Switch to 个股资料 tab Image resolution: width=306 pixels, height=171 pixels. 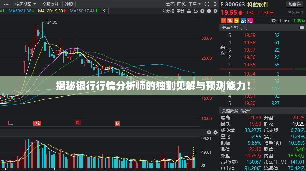pyautogui.click(x=50, y=4)
